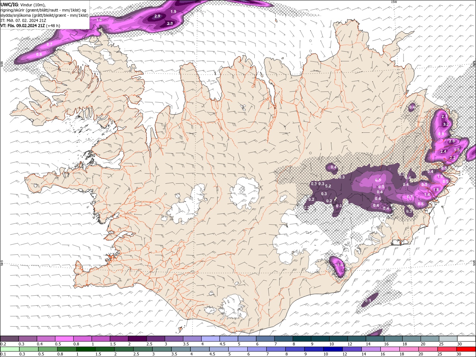Screen dimensions: 476x357
Task: Select lower legend deep blue swatch at 10
Action: [x=333, y=349]
